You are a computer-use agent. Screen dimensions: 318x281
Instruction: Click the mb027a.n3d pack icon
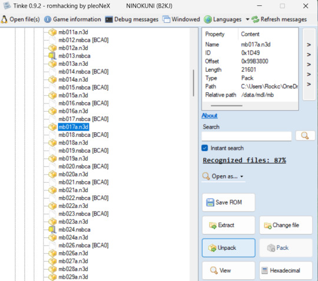(x=52, y=261)
